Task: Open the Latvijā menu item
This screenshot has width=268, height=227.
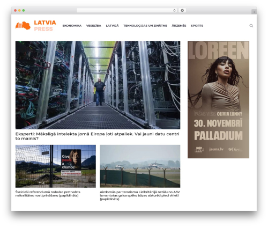Action: [112, 26]
